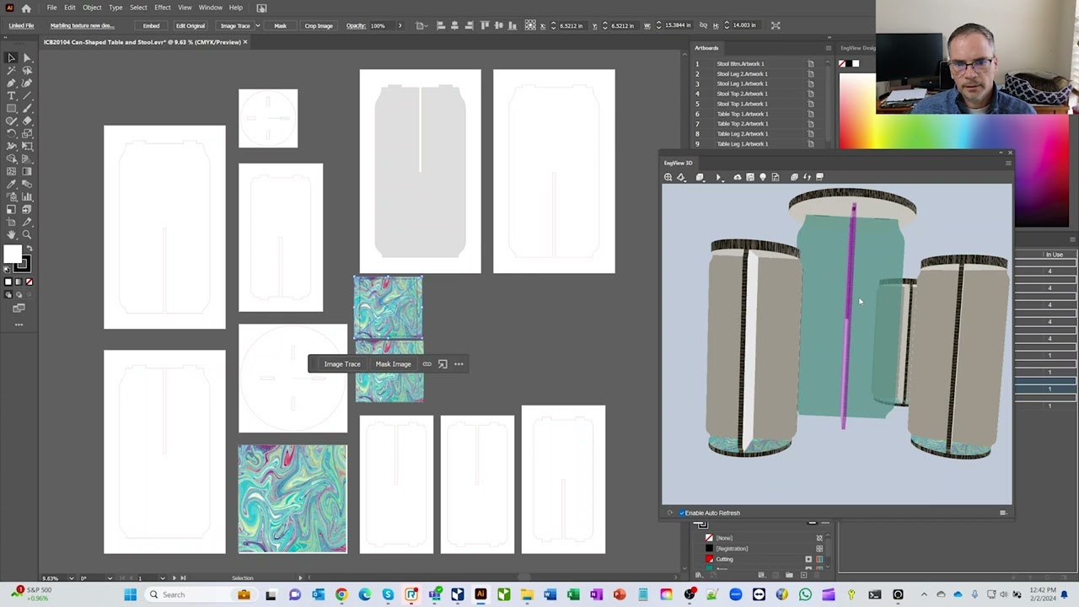Toggle orientation icon for Stool Btm Artwork 1
Screen dimensions: 1079x607
click(x=811, y=64)
